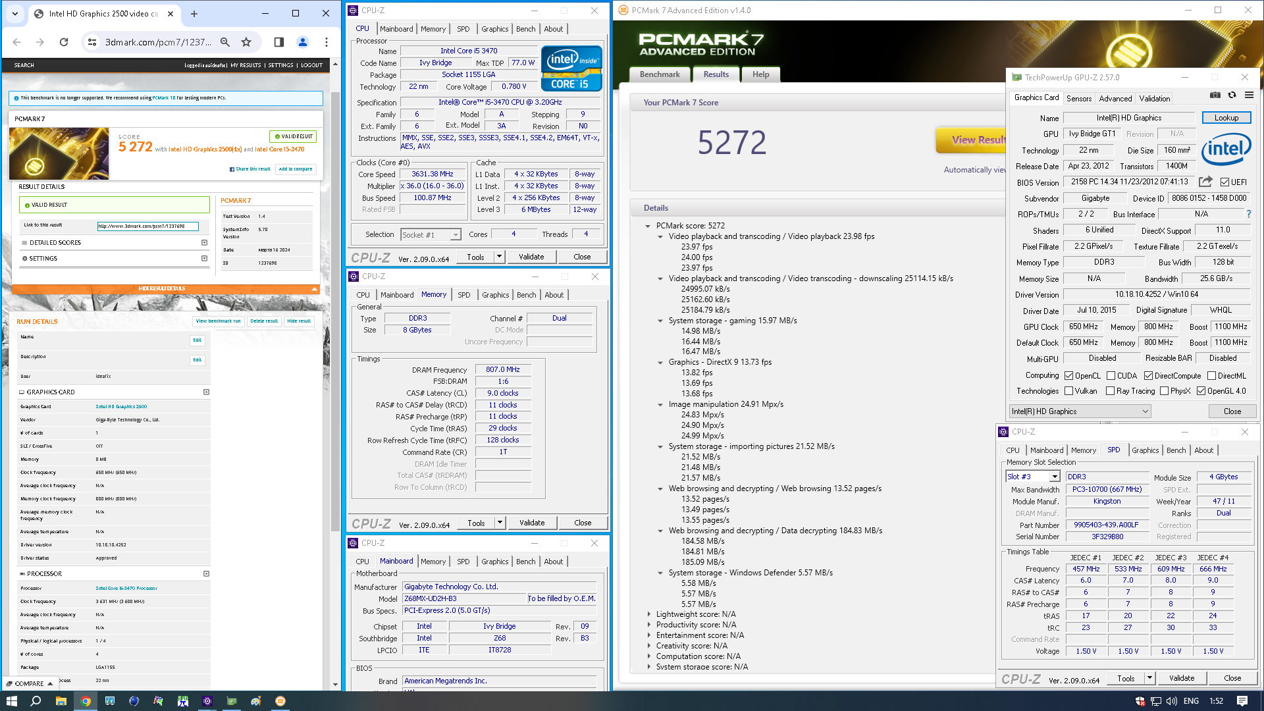Image resolution: width=1264 pixels, height=711 pixels.
Task: Toggle Ray Tracing checkbox
Action: coord(1111,391)
